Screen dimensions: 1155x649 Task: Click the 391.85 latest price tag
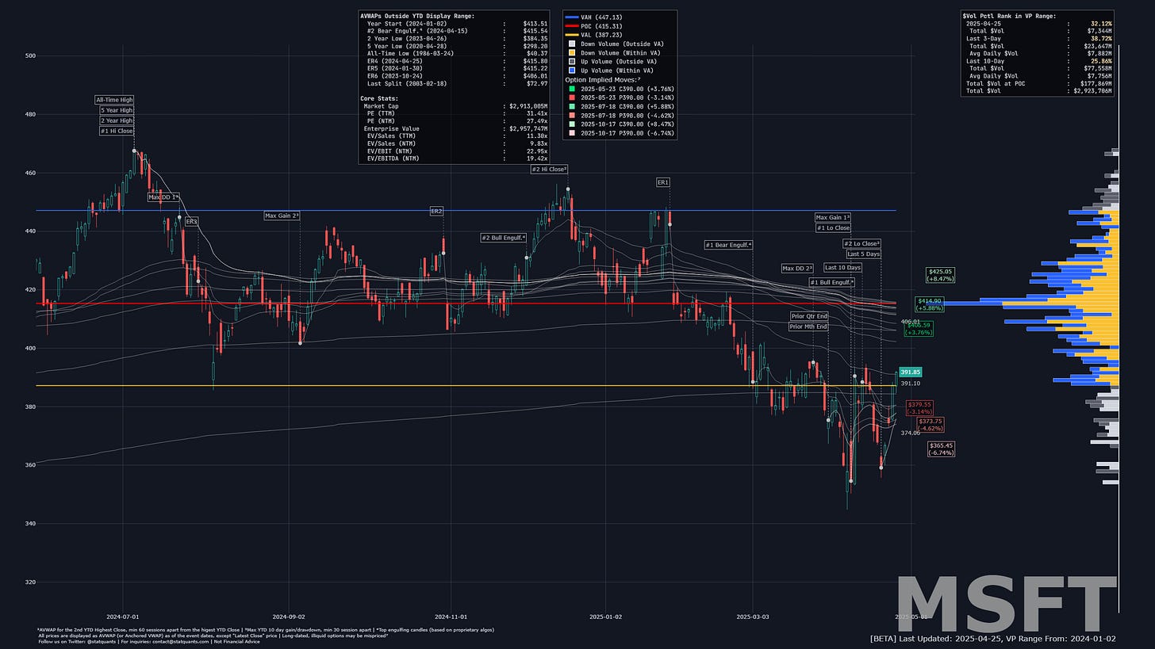click(910, 372)
